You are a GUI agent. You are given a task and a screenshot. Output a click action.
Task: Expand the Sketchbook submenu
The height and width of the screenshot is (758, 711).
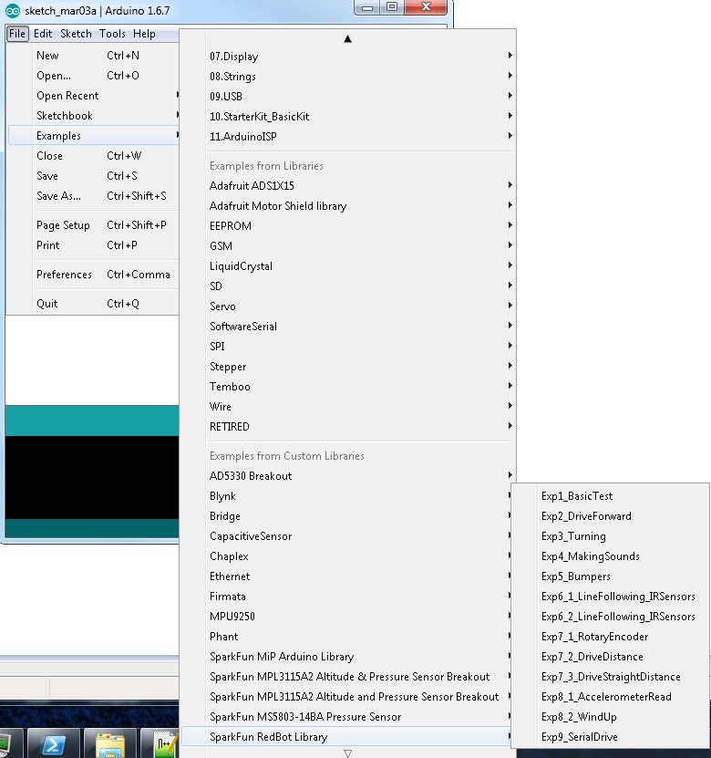coord(94,116)
